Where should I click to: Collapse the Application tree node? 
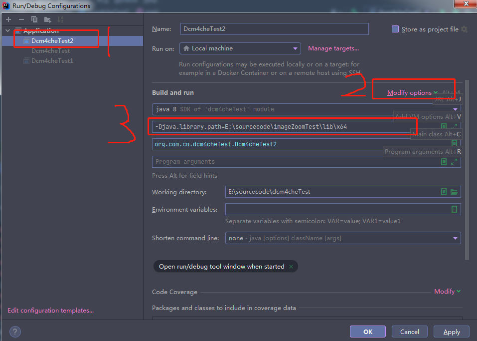pos(8,30)
